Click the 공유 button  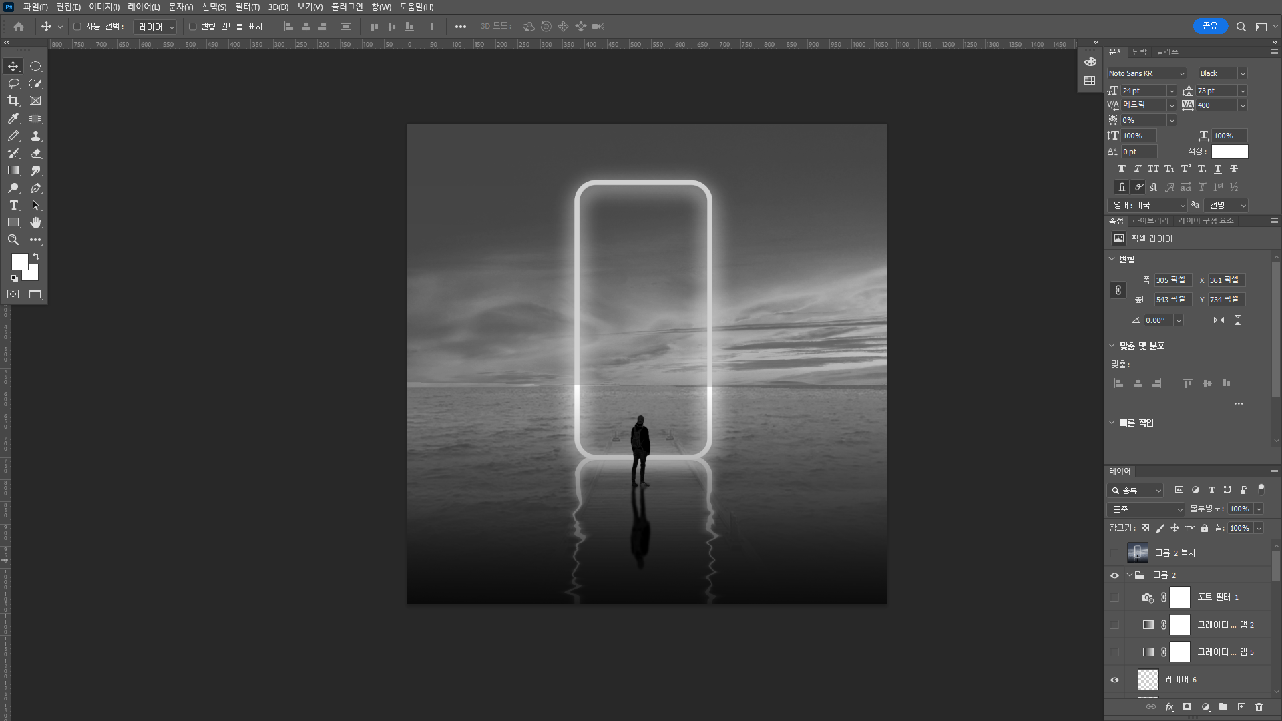[x=1210, y=26]
